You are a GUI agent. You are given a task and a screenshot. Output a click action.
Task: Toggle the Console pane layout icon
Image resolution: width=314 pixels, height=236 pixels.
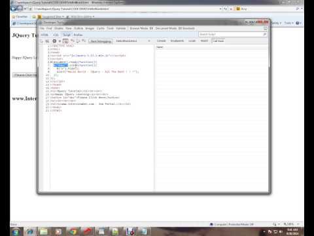coord(65,41)
